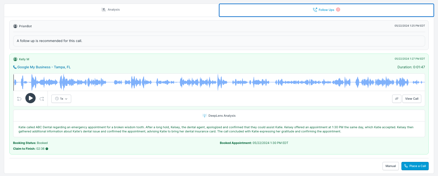Click the phone icon beside Google My Business
Screen dimensions: 438x176
(x=15, y=67)
